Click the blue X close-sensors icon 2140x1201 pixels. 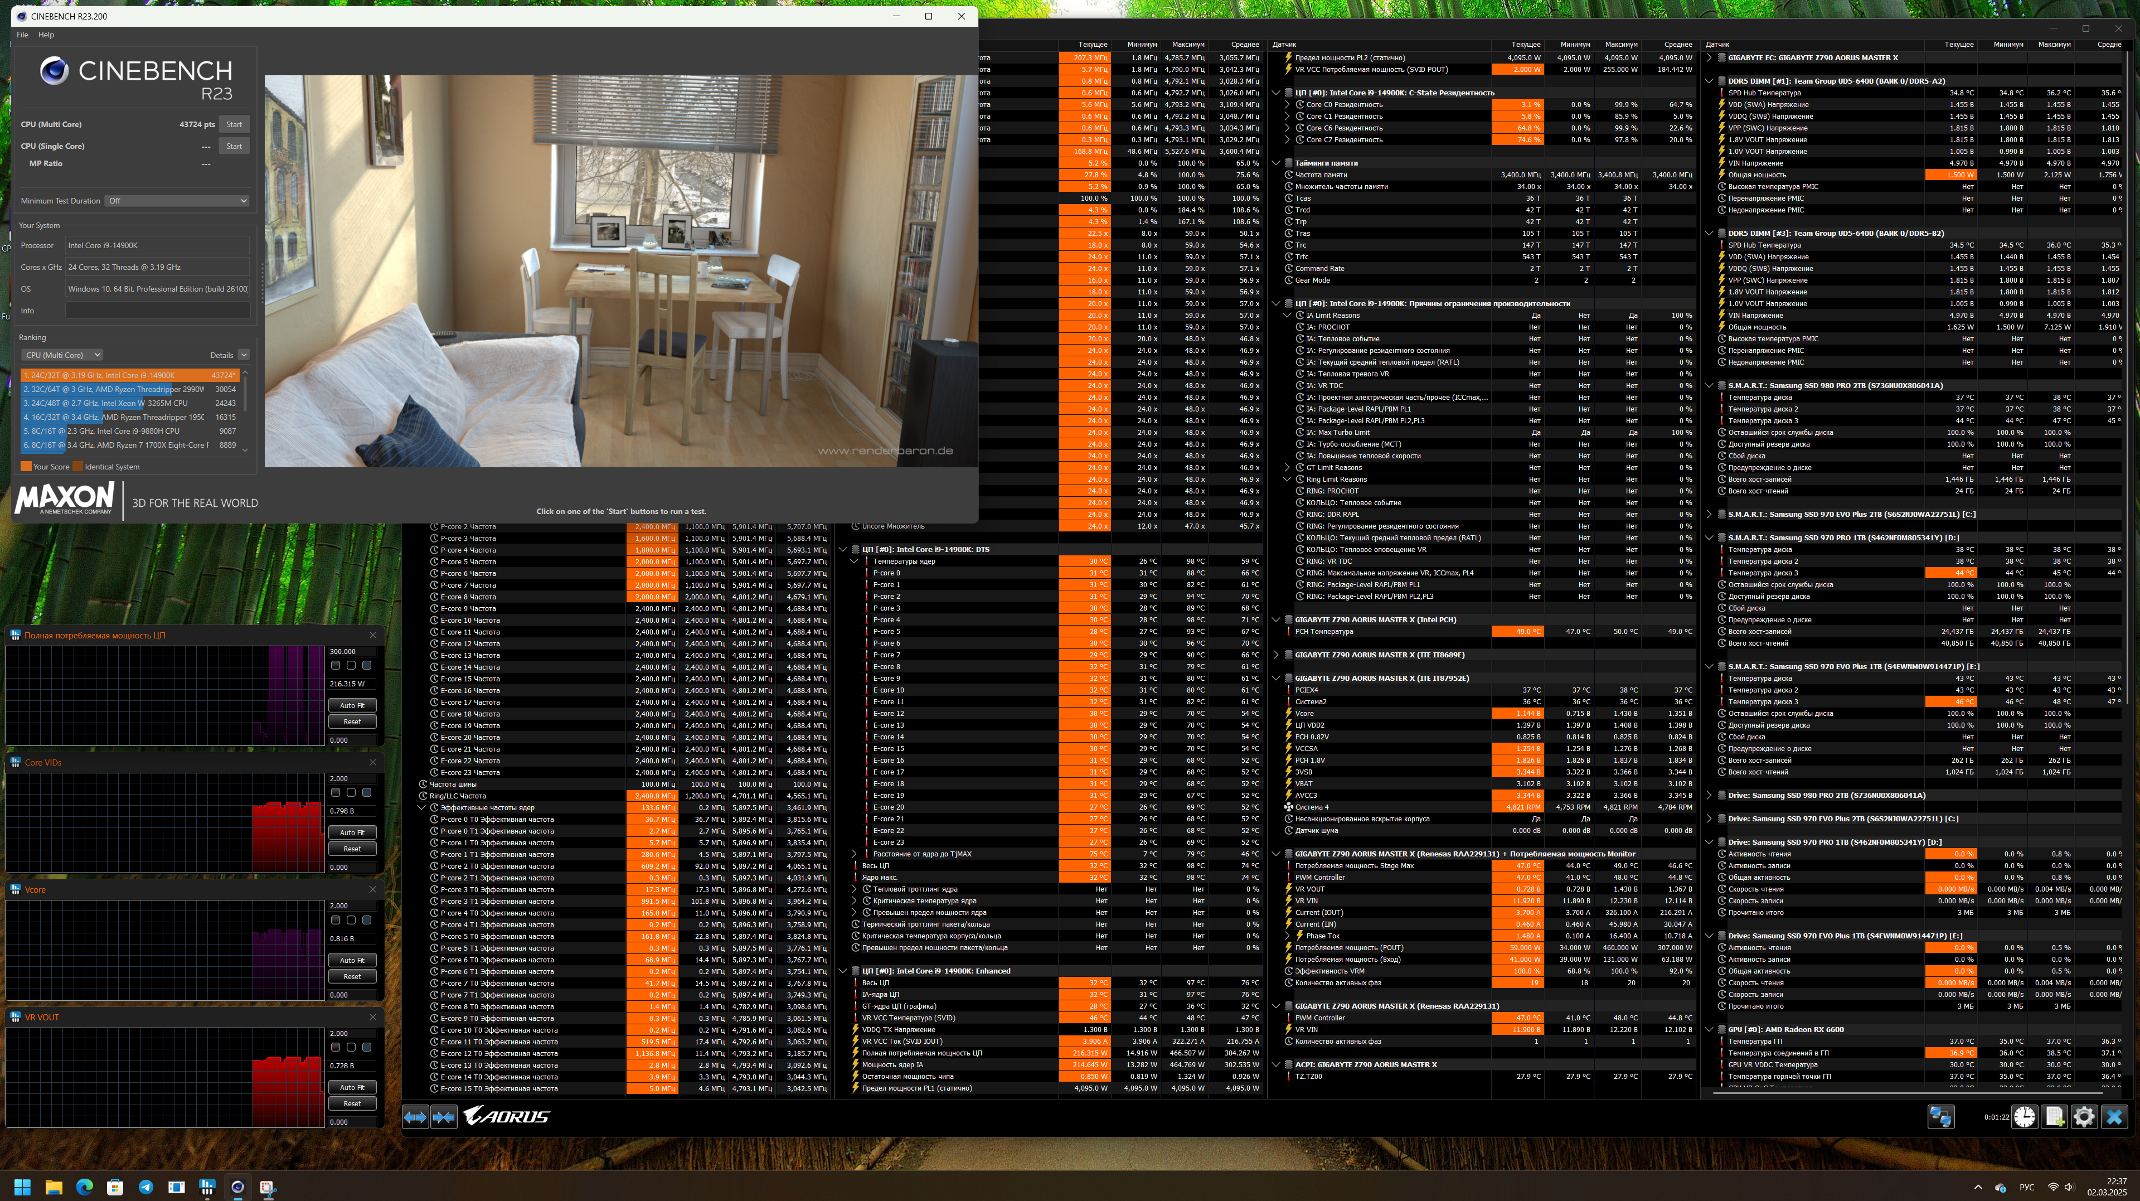2114,1117
